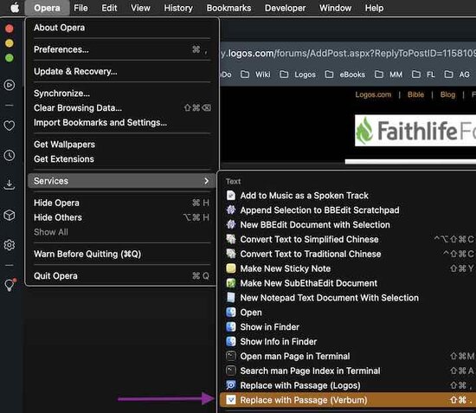Open Bookmarks heart icon in sidebar
Viewport: 476px width, 413px height.
coord(10,126)
